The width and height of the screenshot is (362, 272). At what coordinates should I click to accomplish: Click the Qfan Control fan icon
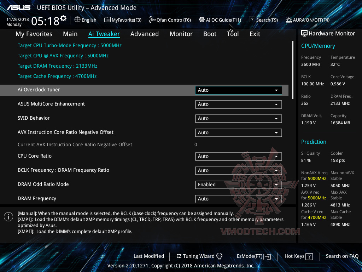click(x=152, y=20)
